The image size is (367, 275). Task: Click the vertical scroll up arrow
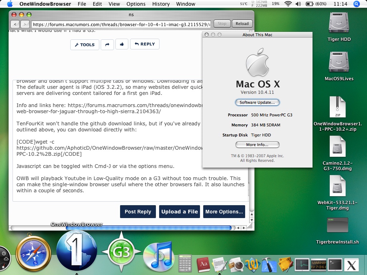tap(252, 214)
